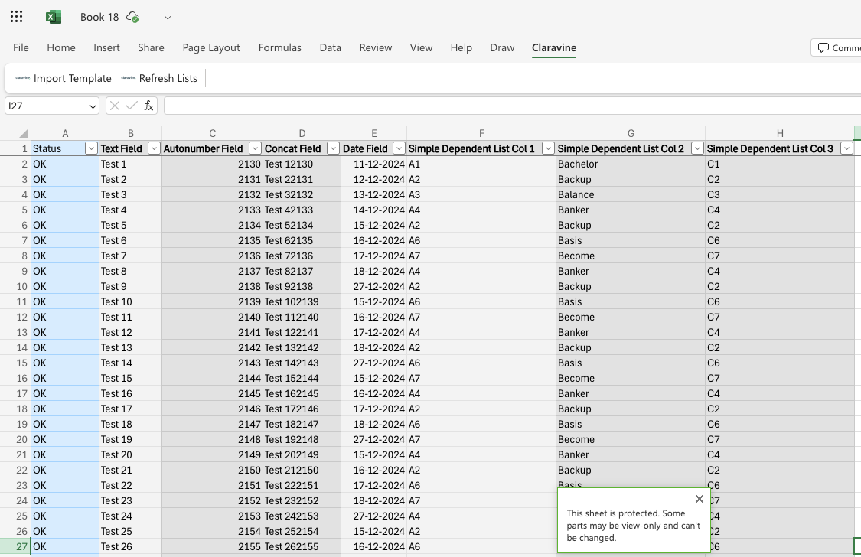Click the date cell 11-12-2024
This screenshot has width=861, height=557.
click(373, 164)
